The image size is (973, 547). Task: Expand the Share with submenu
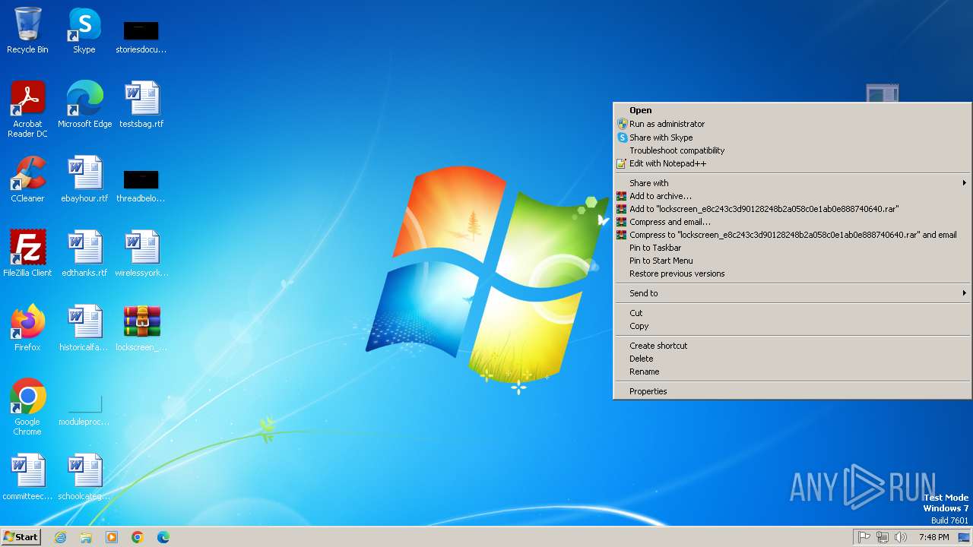pos(792,183)
